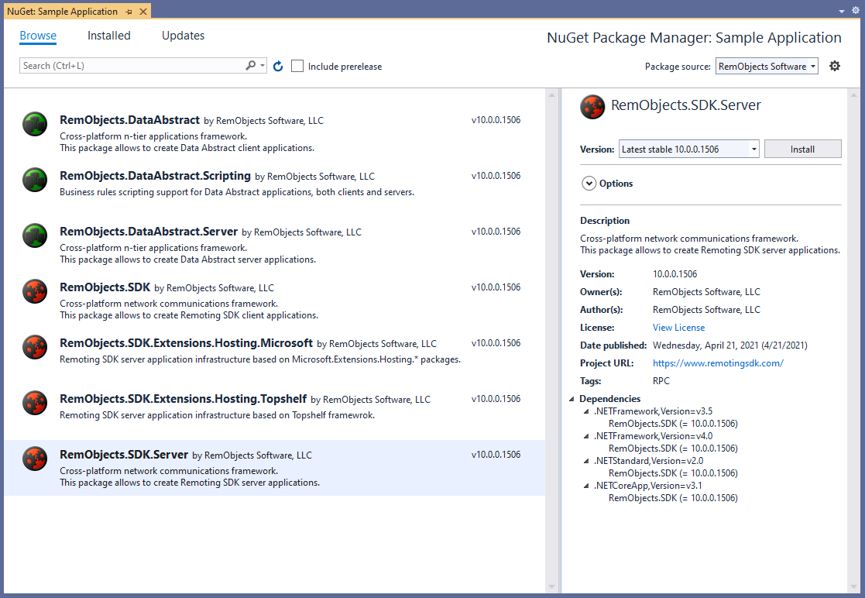Image resolution: width=865 pixels, height=598 pixels.
Task: Expand the Options section
Action: pyautogui.click(x=589, y=183)
